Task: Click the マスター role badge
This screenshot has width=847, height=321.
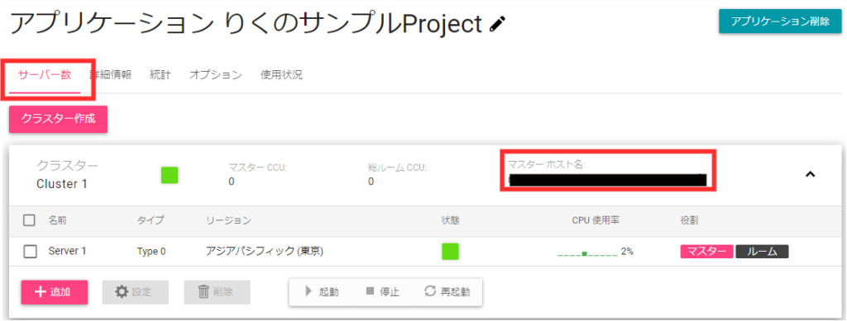Action: pos(706,252)
